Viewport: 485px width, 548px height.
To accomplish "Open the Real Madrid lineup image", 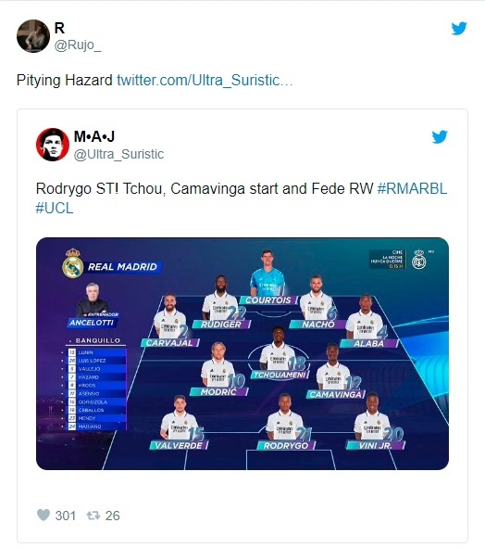I will pyautogui.click(x=242, y=353).
